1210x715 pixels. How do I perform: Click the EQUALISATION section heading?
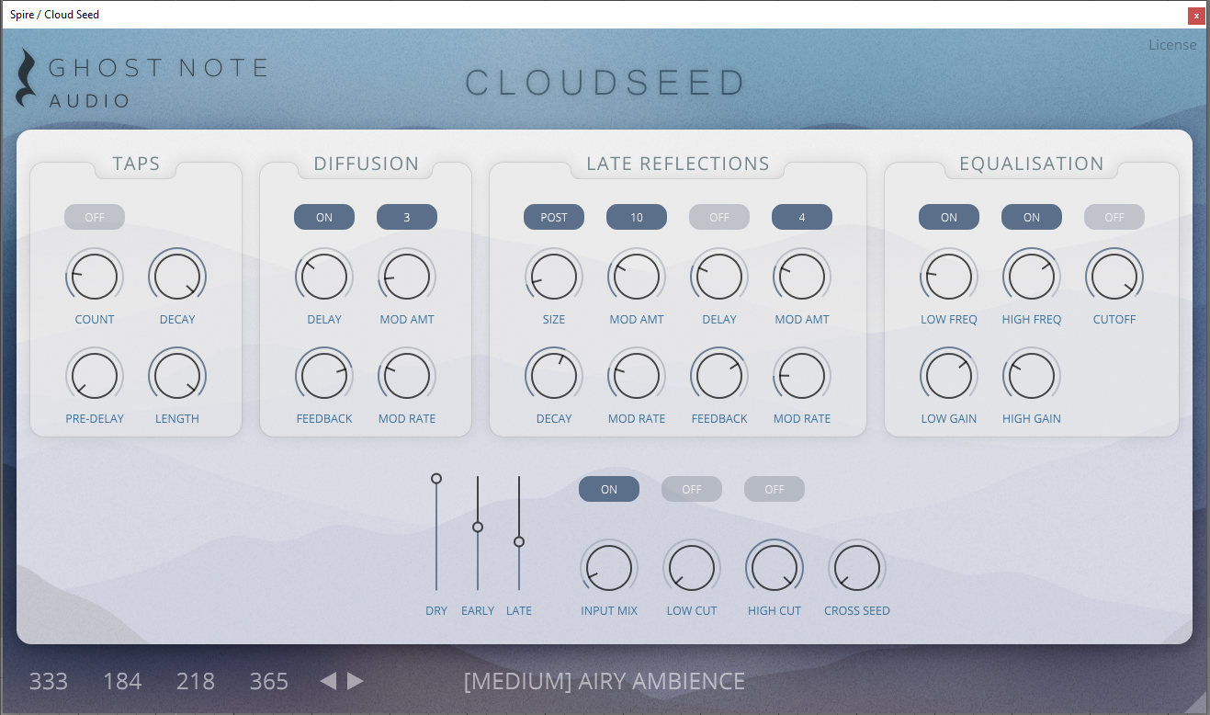tap(1032, 164)
